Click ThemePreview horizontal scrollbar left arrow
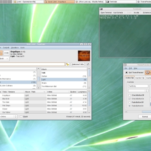The width and height of the screenshot is (151, 151). pyautogui.click(x=126, y=112)
